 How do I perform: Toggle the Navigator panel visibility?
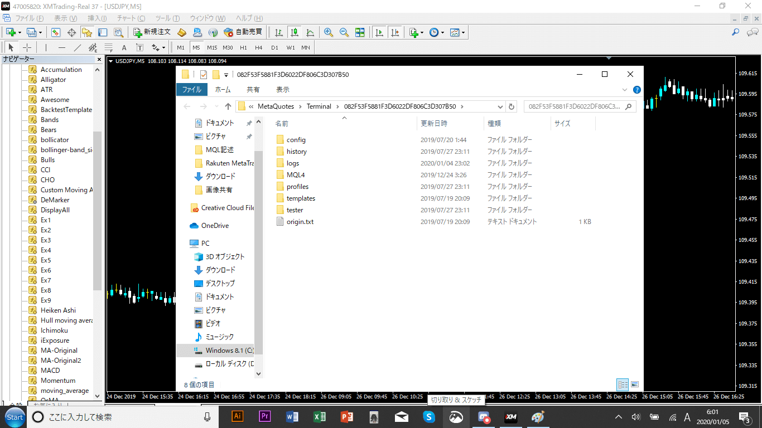point(86,32)
